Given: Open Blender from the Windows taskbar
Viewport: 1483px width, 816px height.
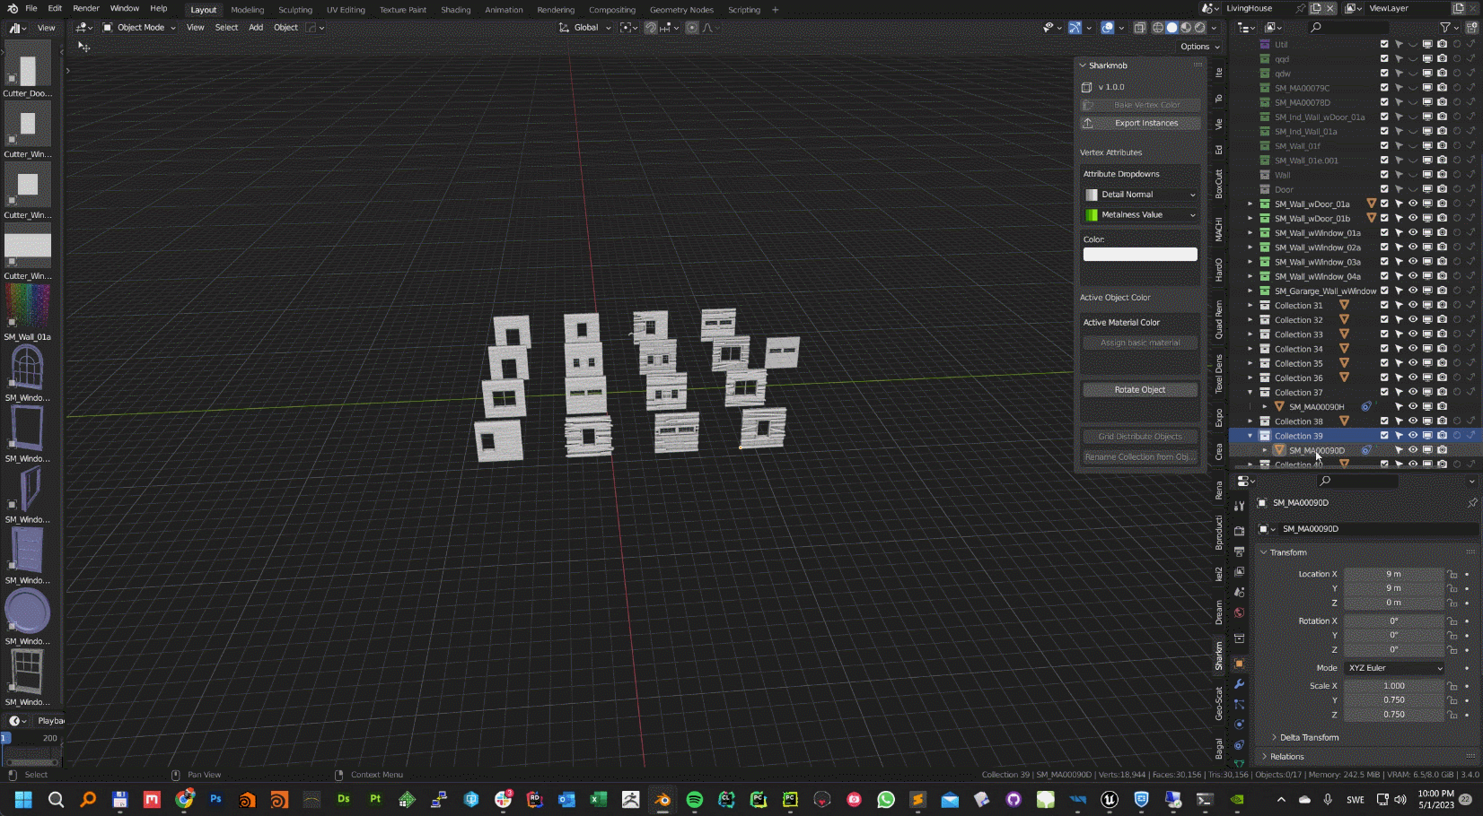Looking at the screenshot, I should (663, 799).
